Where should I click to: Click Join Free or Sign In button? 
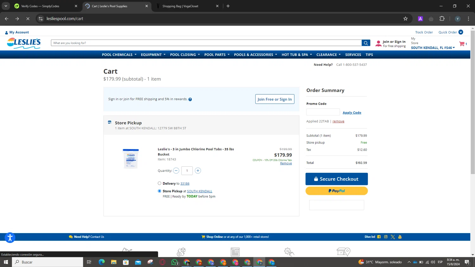tap(275, 99)
